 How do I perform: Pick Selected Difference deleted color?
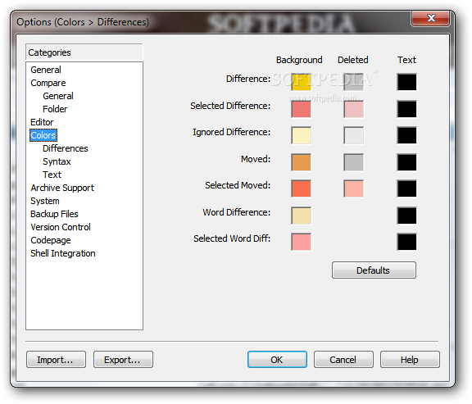[353, 109]
